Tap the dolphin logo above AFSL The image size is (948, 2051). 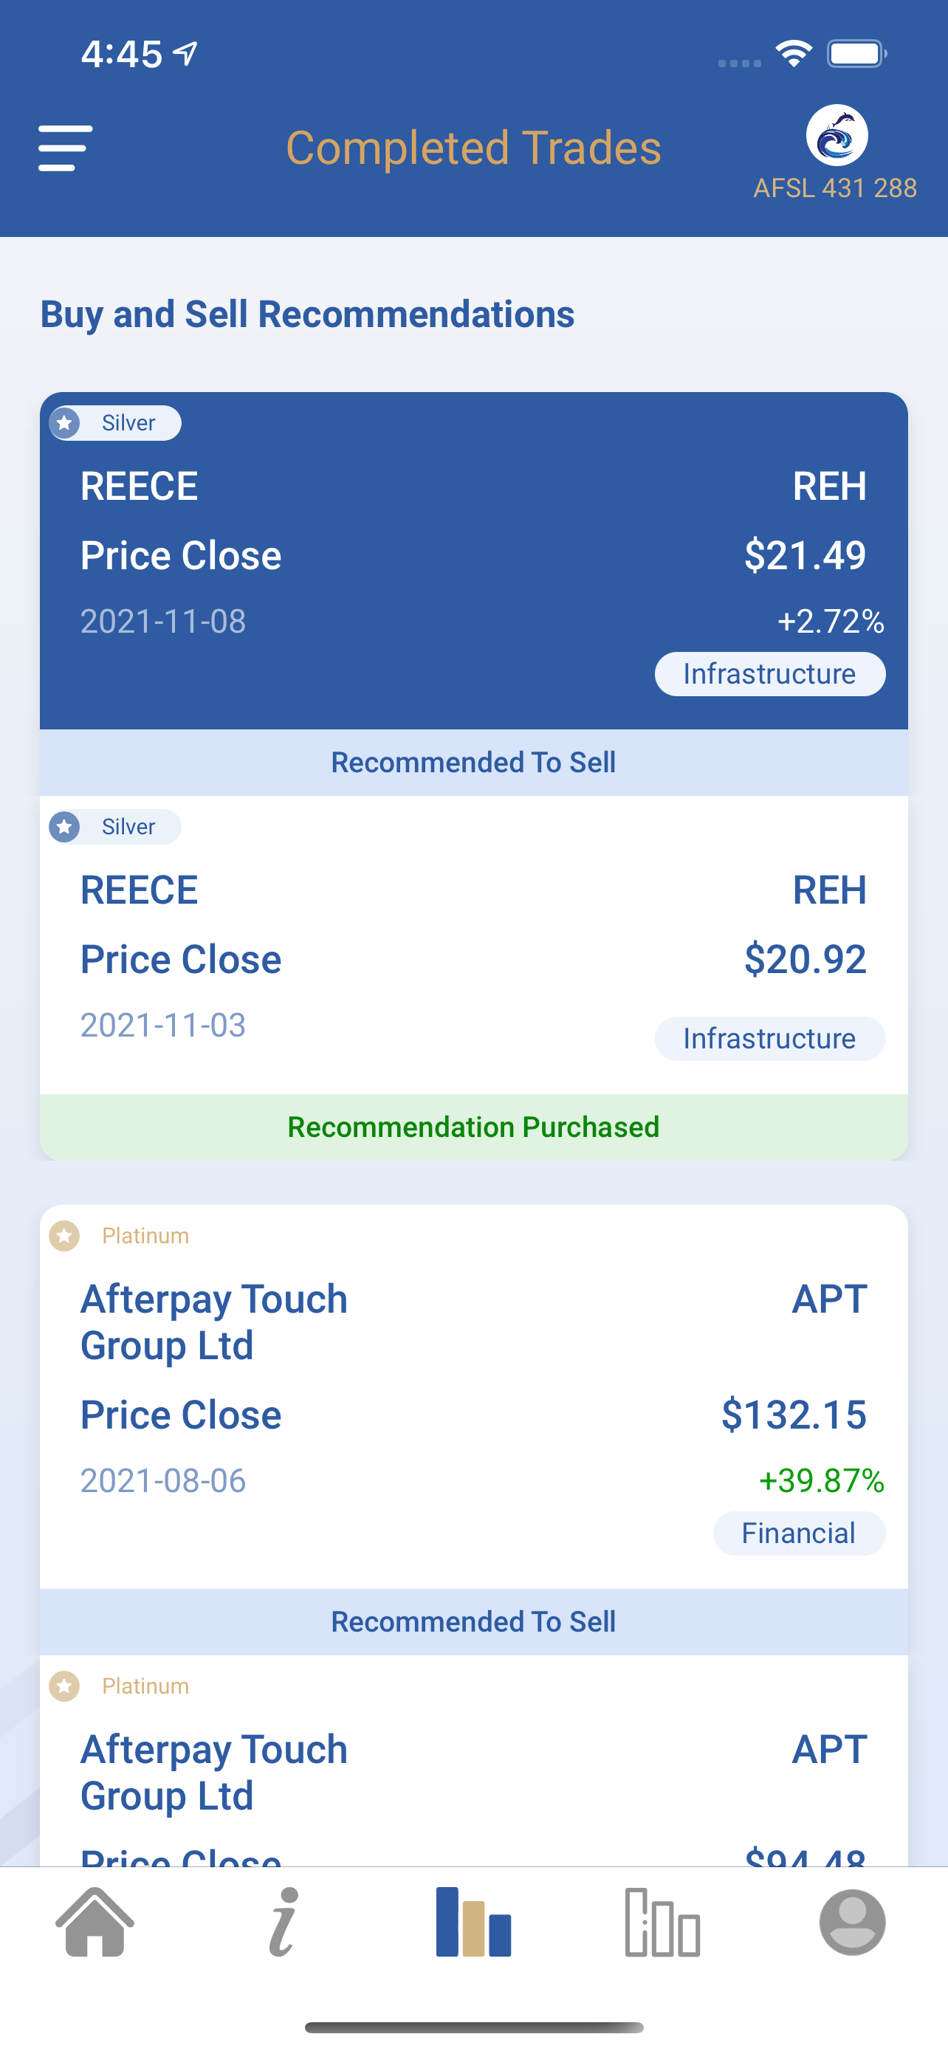coord(836,135)
